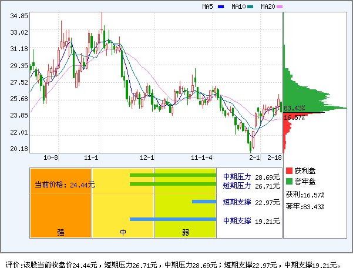Screen dimensions: 353x268
Task: Click the pink MA20 legend marker
Action: [280, 7]
